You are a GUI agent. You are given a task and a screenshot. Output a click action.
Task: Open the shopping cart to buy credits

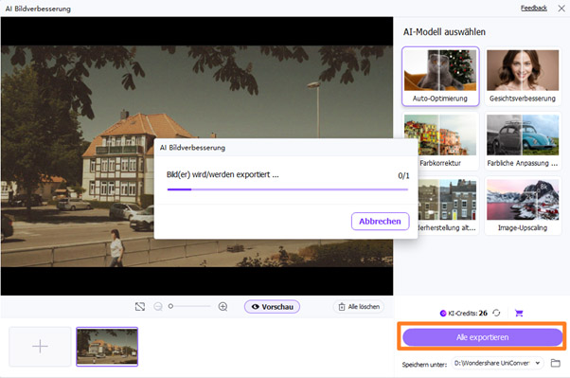coord(519,313)
